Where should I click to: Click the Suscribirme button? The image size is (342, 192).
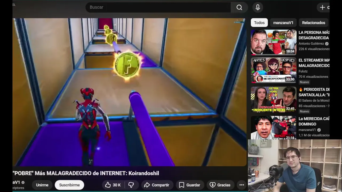click(69, 185)
